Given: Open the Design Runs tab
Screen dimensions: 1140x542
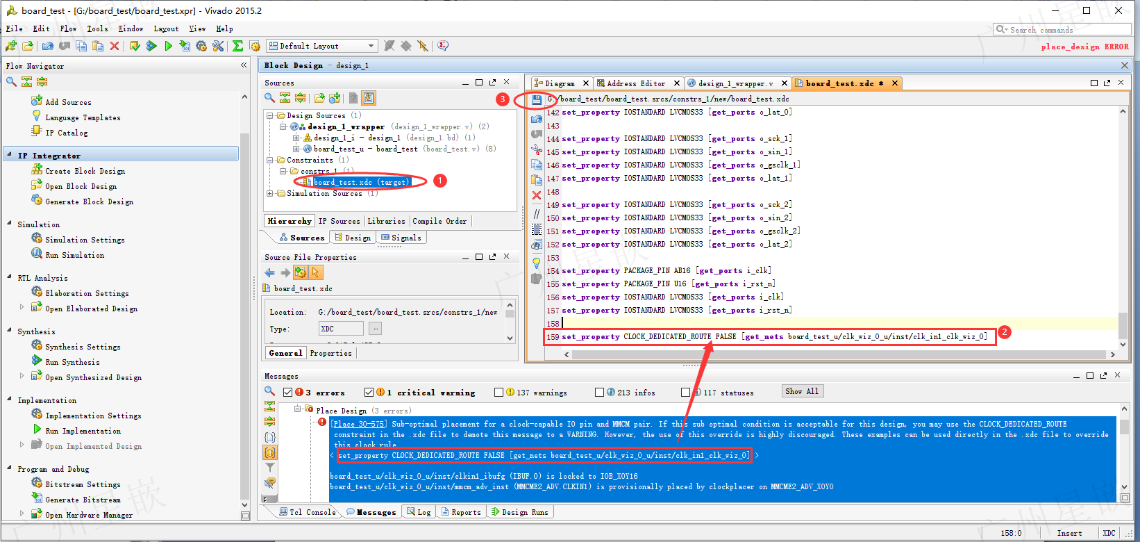Looking at the screenshot, I should click(520, 512).
